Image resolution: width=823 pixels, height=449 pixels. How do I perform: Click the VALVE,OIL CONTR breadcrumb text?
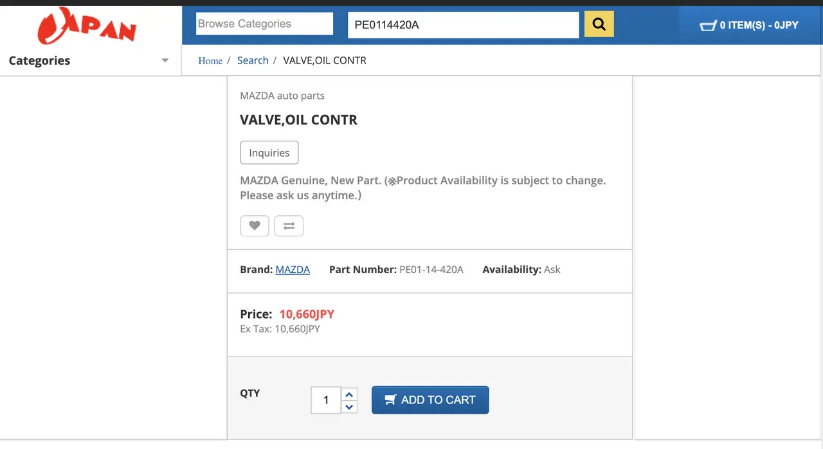[325, 60]
